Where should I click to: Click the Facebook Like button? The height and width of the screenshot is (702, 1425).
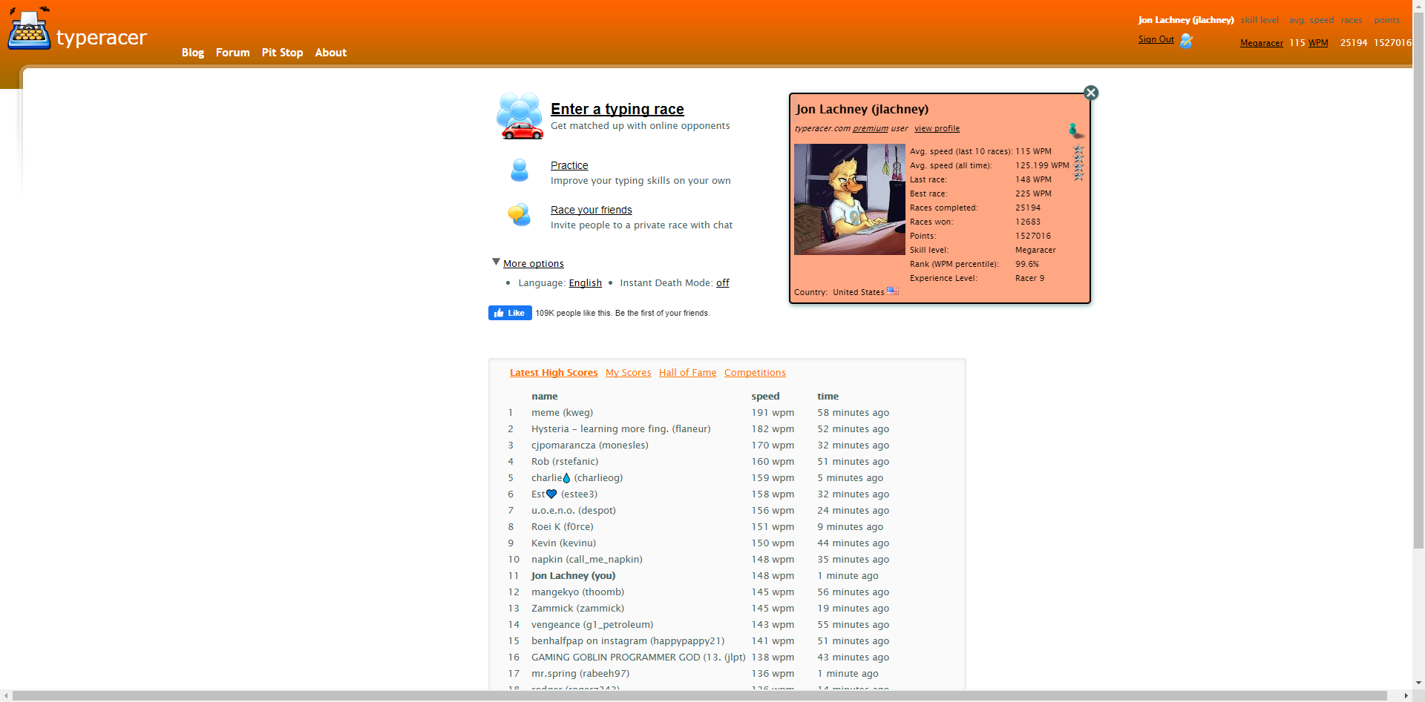pos(510,313)
